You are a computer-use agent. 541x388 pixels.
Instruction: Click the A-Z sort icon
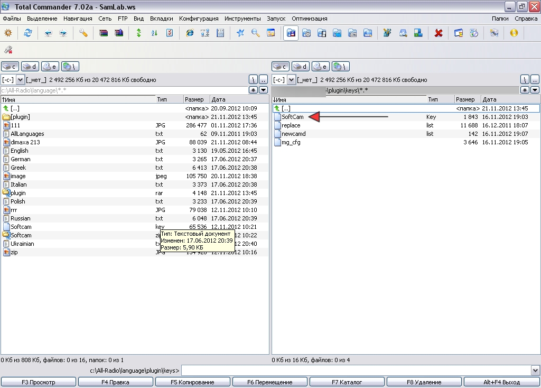pos(154,33)
